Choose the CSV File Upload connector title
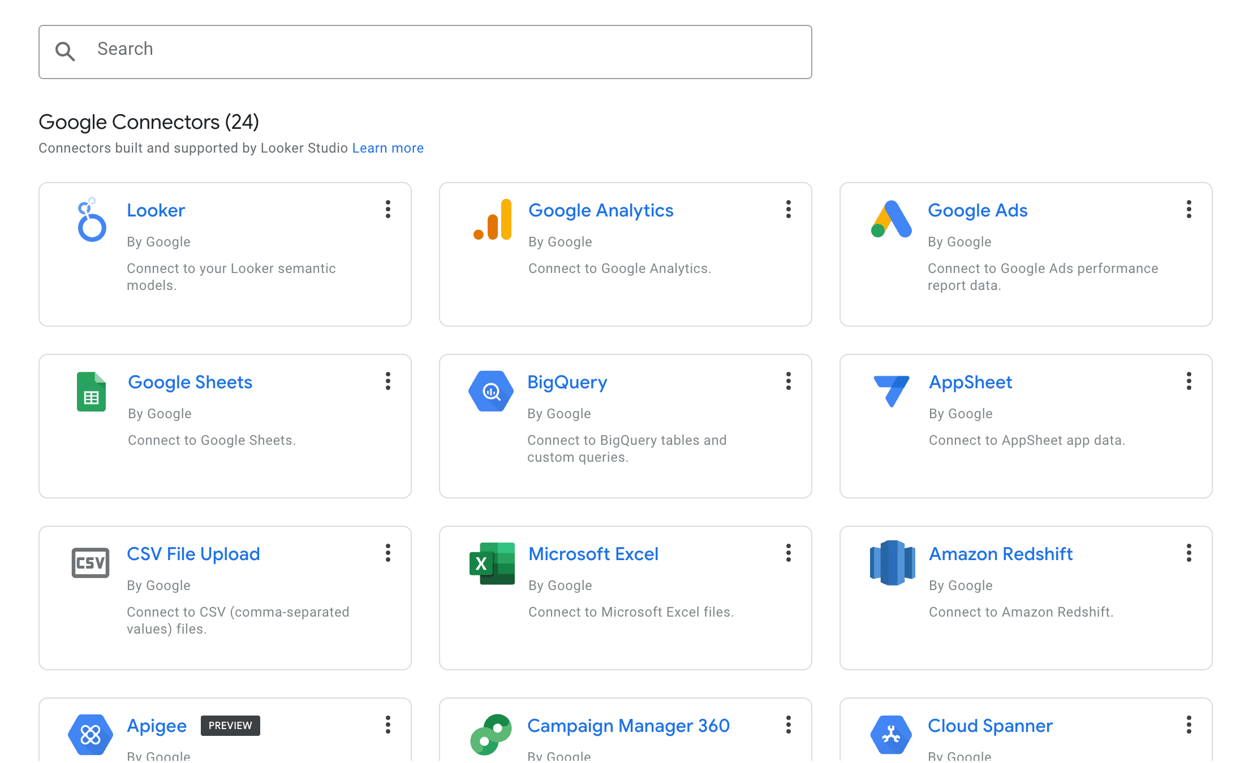 [193, 554]
